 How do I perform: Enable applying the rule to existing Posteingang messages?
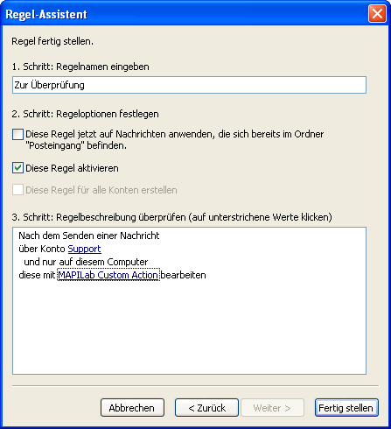(17, 135)
